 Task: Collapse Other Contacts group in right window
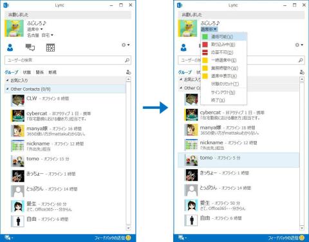(181, 88)
